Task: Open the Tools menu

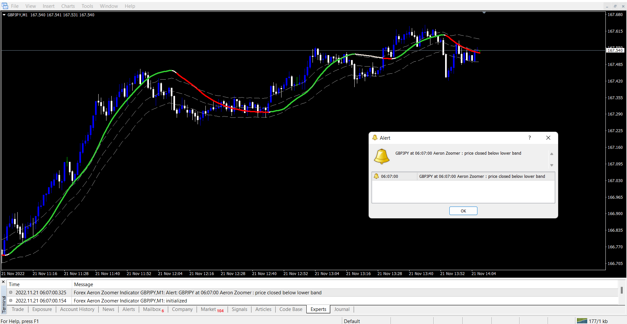Action: tap(87, 6)
